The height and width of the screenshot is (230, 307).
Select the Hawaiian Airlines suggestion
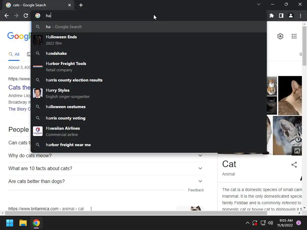point(149,131)
